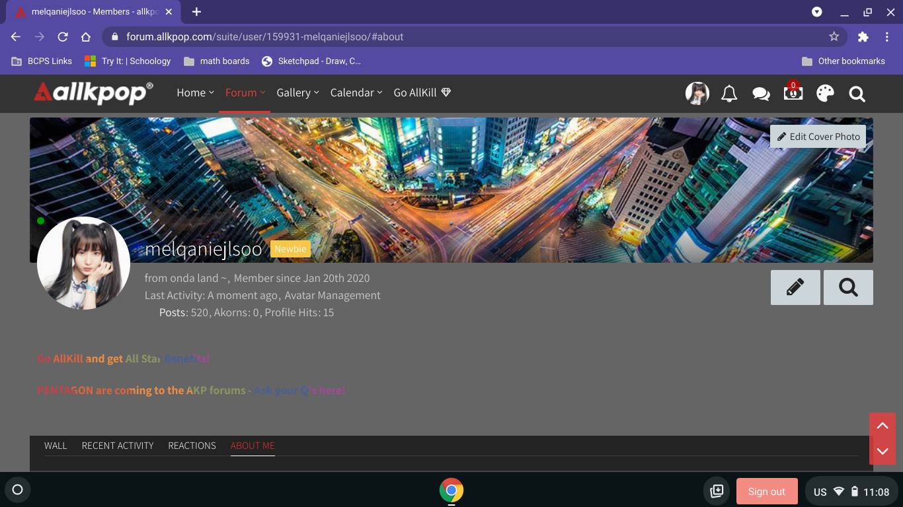
Task: Switch to REACTIONS tab
Action: 192,446
